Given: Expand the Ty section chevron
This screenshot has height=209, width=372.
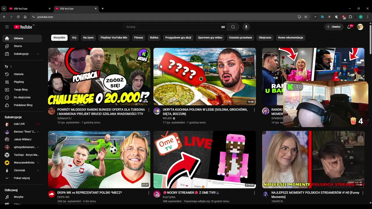Looking at the screenshot, I should [x=11, y=66].
